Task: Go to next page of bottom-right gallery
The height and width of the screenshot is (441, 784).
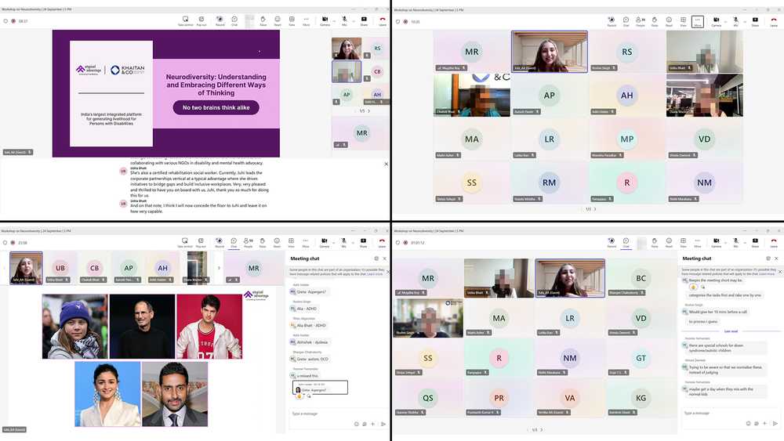Action: point(542,429)
